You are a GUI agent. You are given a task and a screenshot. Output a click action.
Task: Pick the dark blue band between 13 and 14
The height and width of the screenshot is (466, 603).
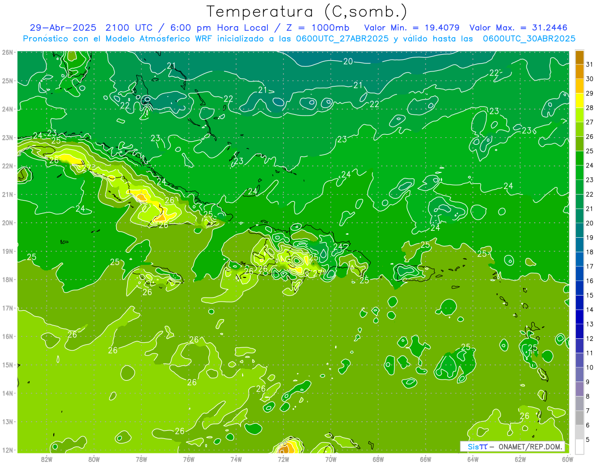point(579,317)
